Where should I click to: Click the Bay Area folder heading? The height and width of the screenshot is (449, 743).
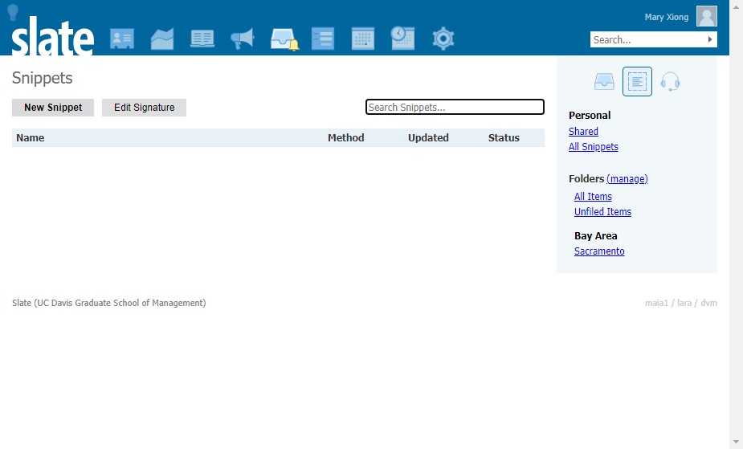(596, 236)
